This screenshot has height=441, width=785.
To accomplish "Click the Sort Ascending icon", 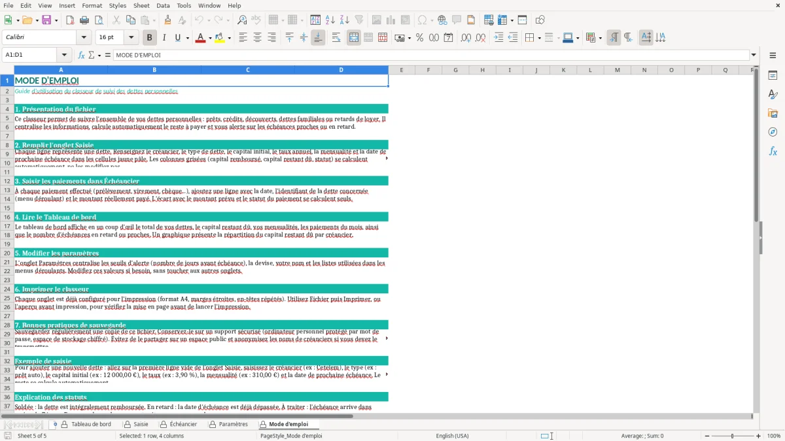I will (330, 20).
